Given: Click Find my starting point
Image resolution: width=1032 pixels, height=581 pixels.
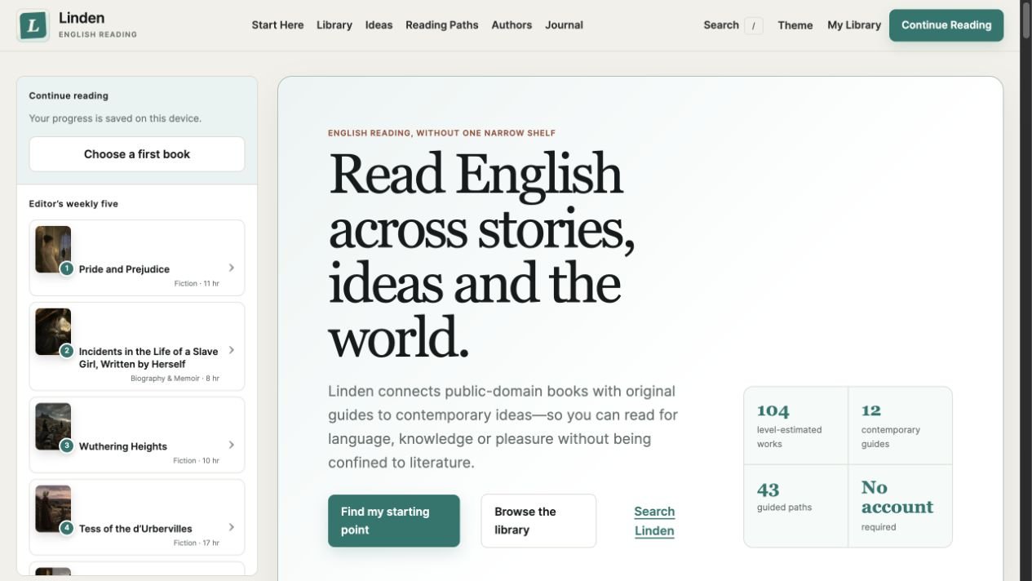Looking at the screenshot, I should click(394, 521).
